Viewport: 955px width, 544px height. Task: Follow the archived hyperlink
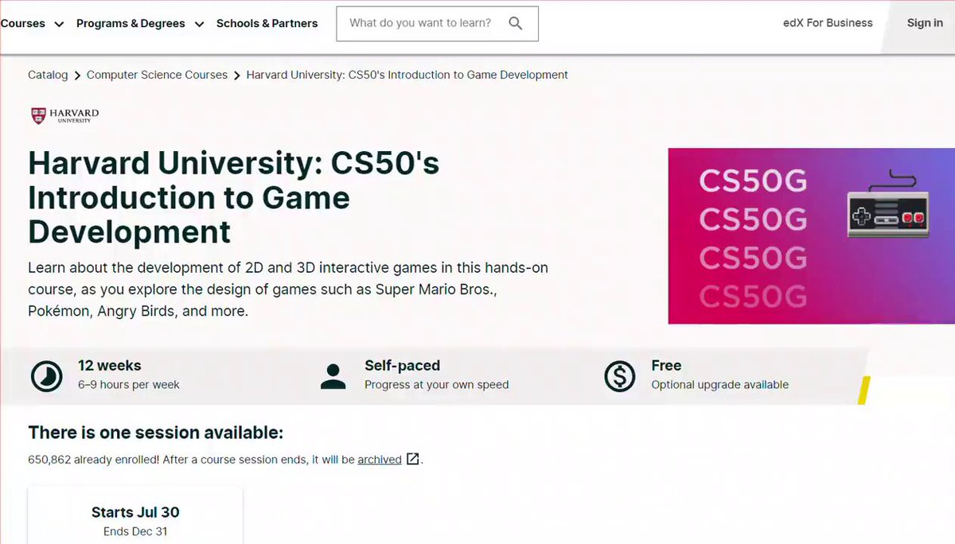pyautogui.click(x=380, y=460)
